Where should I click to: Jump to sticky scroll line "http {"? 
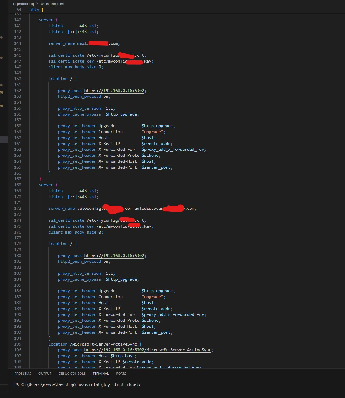click(36, 10)
